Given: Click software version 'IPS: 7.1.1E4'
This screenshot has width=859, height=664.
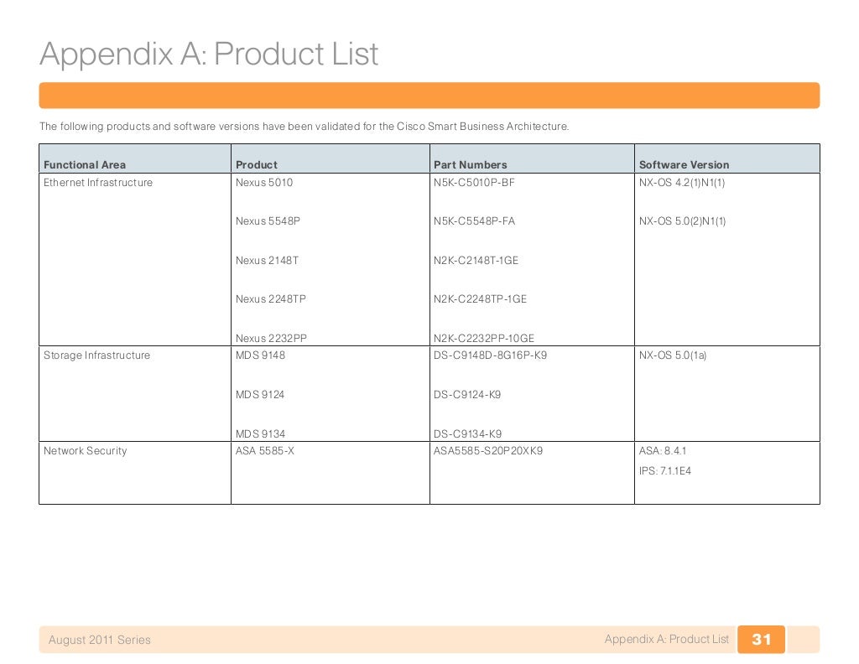Looking at the screenshot, I should click(x=665, y=471).
